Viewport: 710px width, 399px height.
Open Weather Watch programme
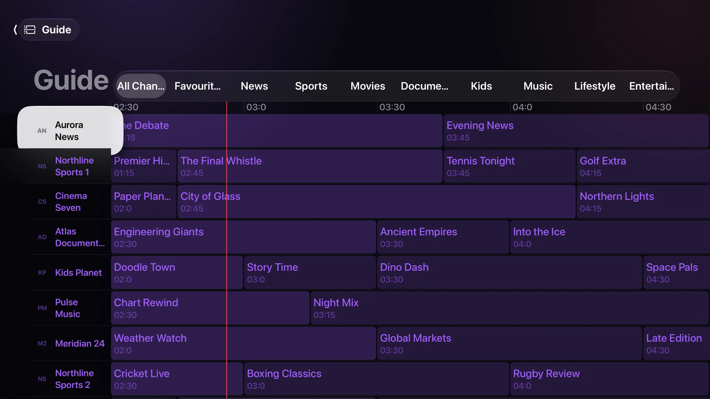[x=243, y=344]
